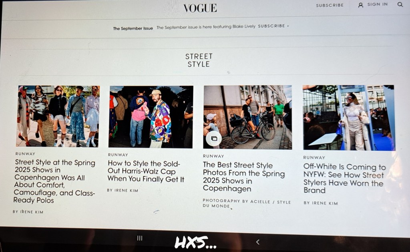410x252 pixels.
Task: Tap the Android recent apps icon
Action: (140, 238)
